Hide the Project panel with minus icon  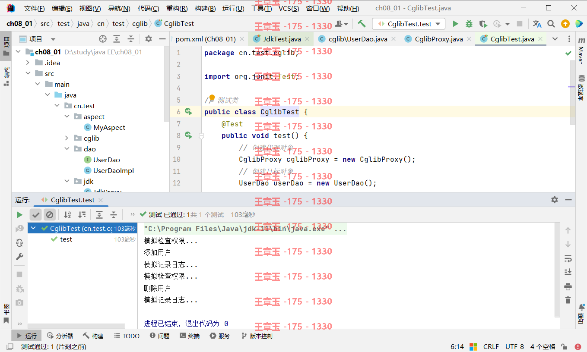coord(162,39)
